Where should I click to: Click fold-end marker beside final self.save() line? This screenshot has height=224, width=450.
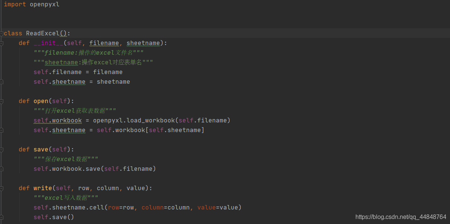point(2,217)
